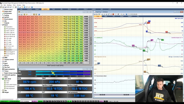
Task: Select Engine start in the tree
Action: [8, 12]
